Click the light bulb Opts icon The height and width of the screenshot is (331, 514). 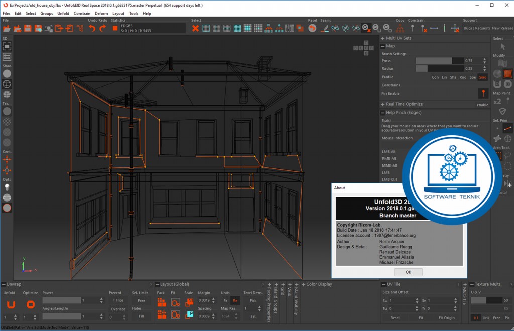(x=7, y=187)
